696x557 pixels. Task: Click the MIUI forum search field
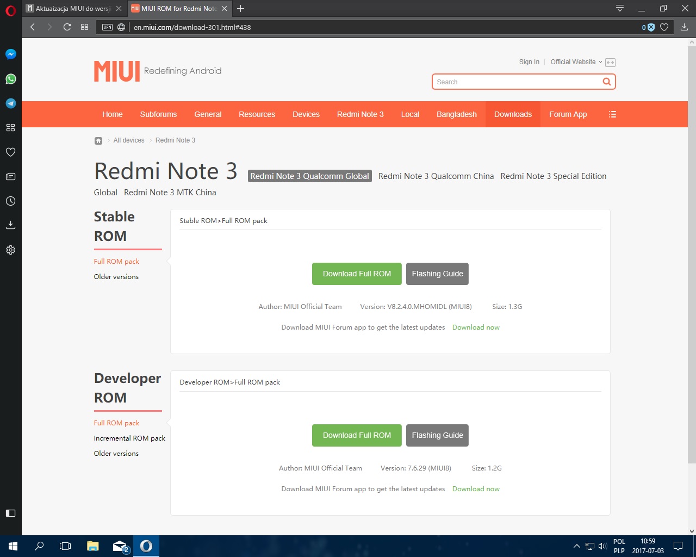[517, 82]
